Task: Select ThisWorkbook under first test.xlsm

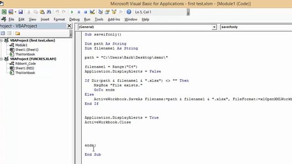Action: pyautogui.click(x=25, y=54)
